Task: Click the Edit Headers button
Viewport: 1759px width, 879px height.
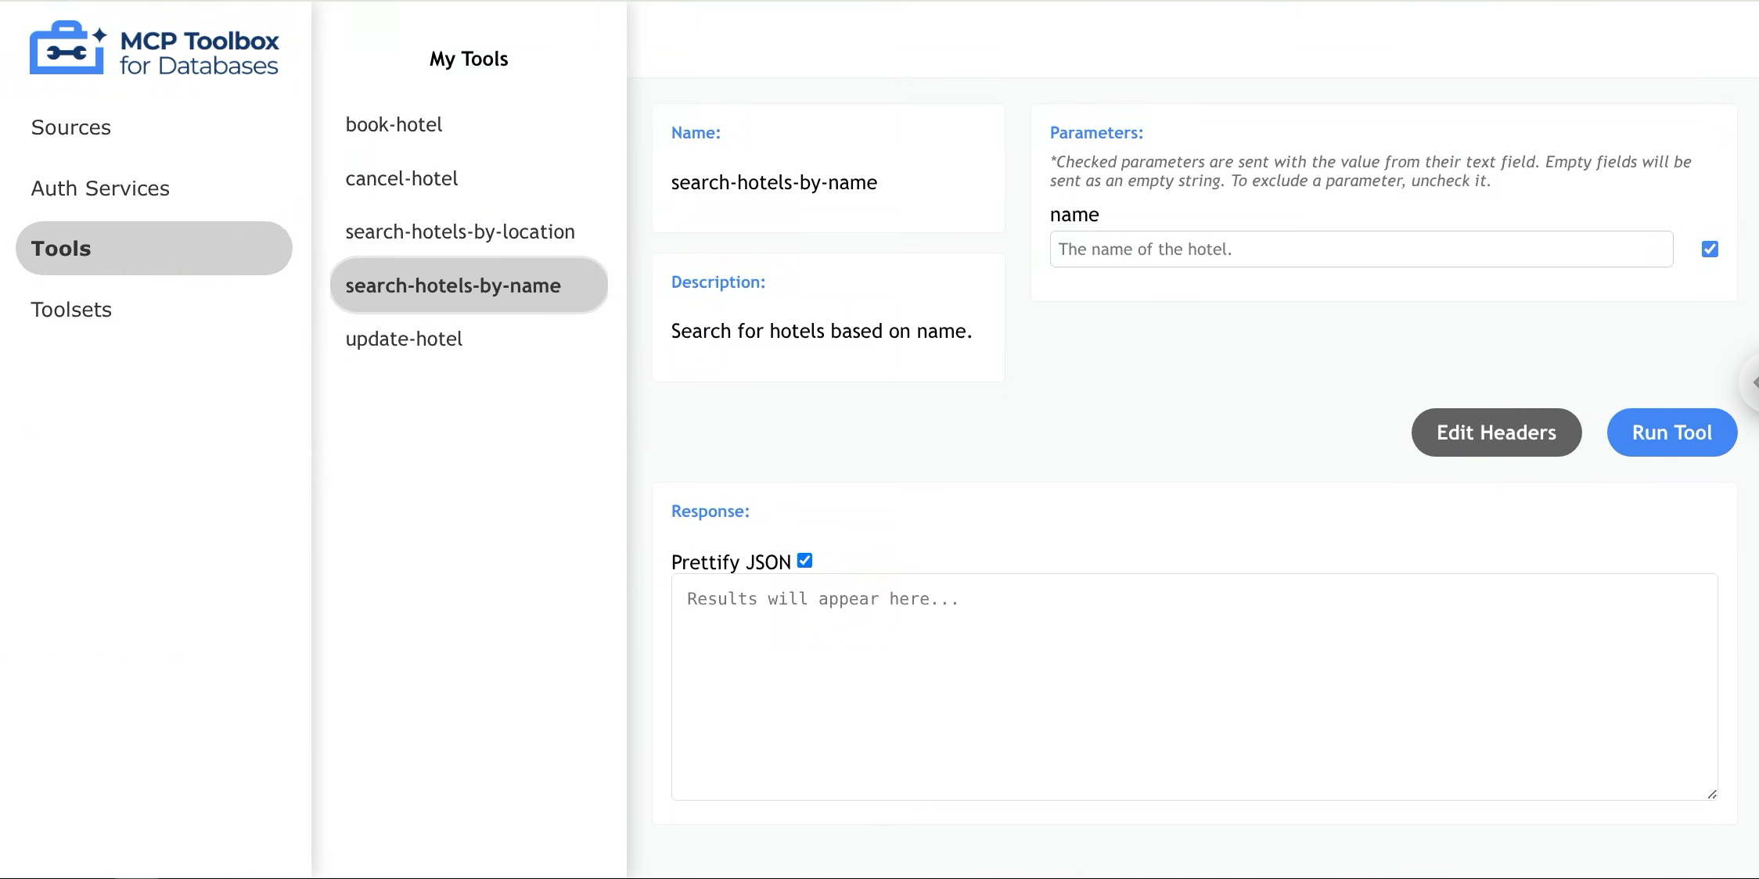Action: [x=1496, y=432]
